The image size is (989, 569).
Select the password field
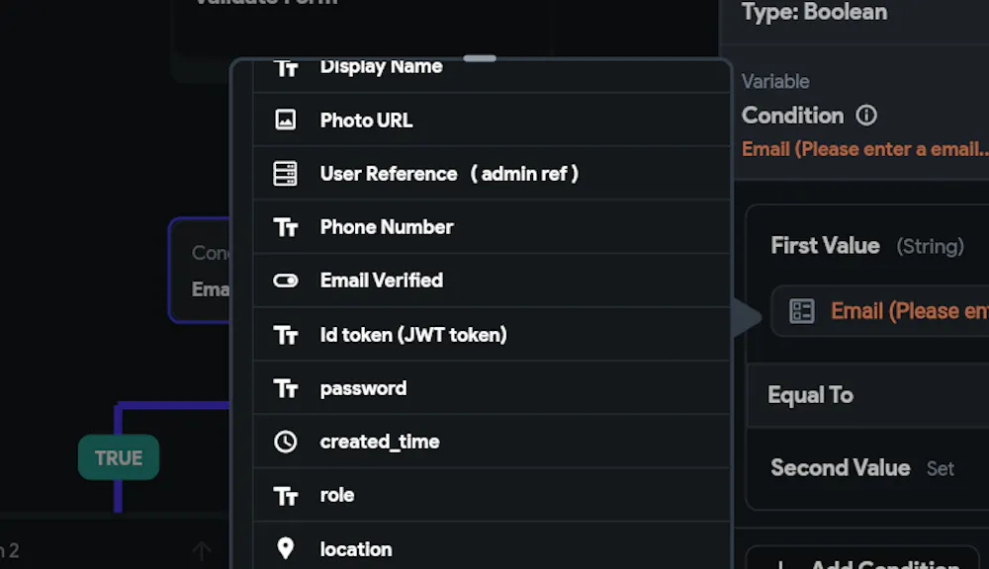click(492, 387)
